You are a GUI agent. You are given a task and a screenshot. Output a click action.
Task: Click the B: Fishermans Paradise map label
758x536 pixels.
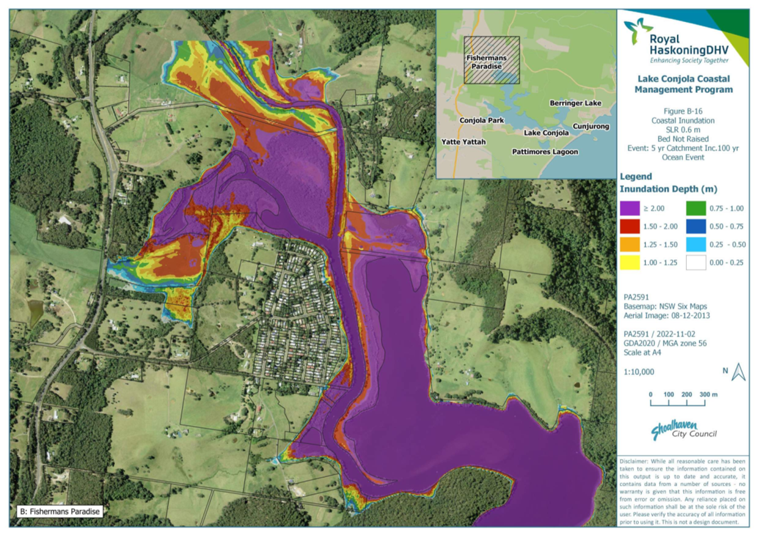tap(60, 512)
